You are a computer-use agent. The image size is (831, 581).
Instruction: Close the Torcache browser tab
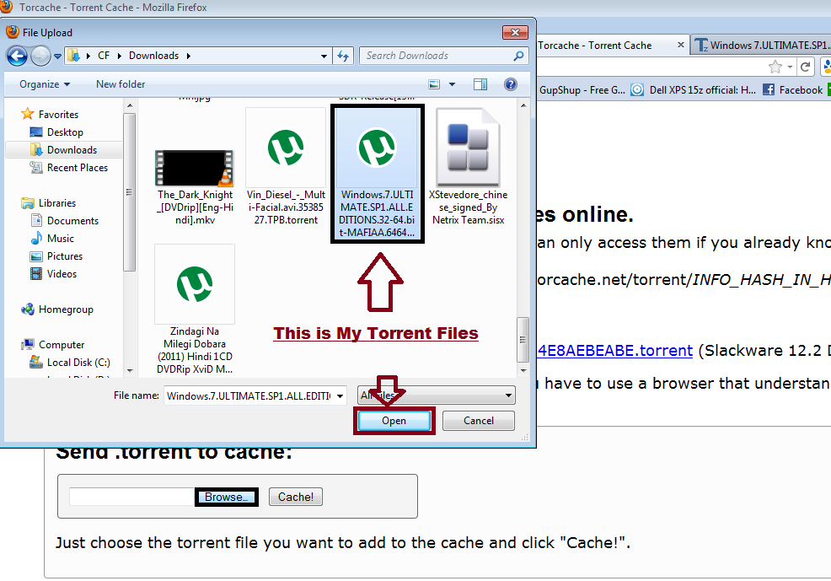tap(680, 45)
